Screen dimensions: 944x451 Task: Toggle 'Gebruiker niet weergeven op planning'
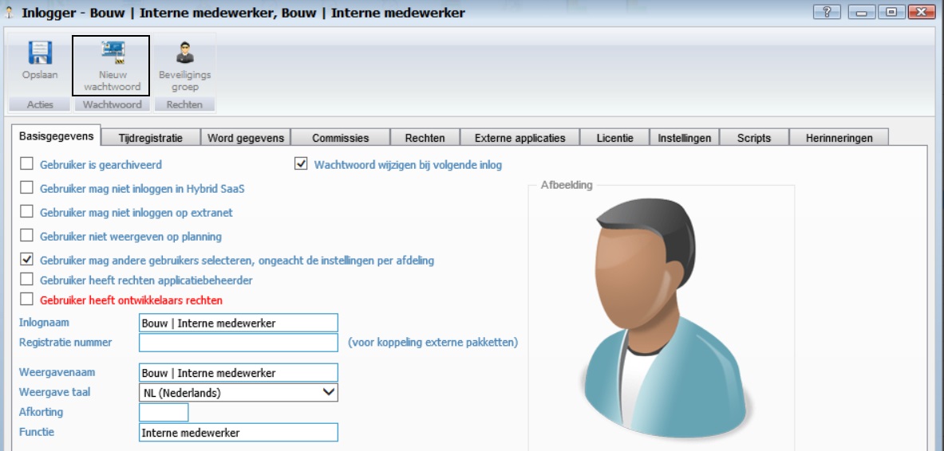[x=27, y=236]
